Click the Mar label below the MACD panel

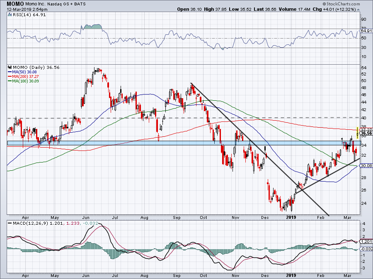pos(348,276)
